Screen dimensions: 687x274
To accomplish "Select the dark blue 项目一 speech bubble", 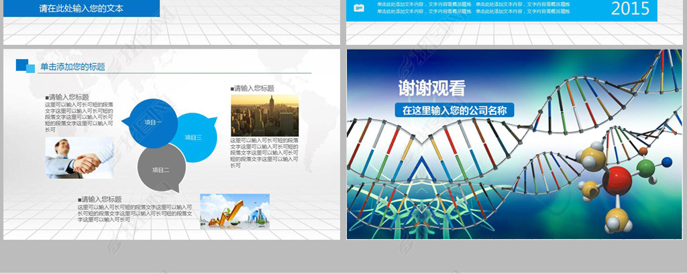I will tap(153, 121).
